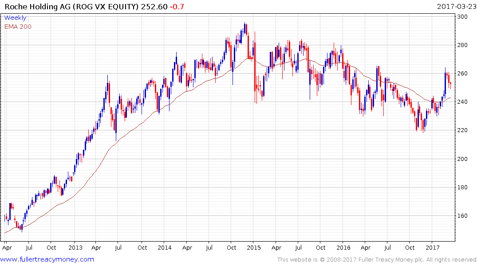
Task: Click the 160 price axis label
Action: [x=462, y=215]
